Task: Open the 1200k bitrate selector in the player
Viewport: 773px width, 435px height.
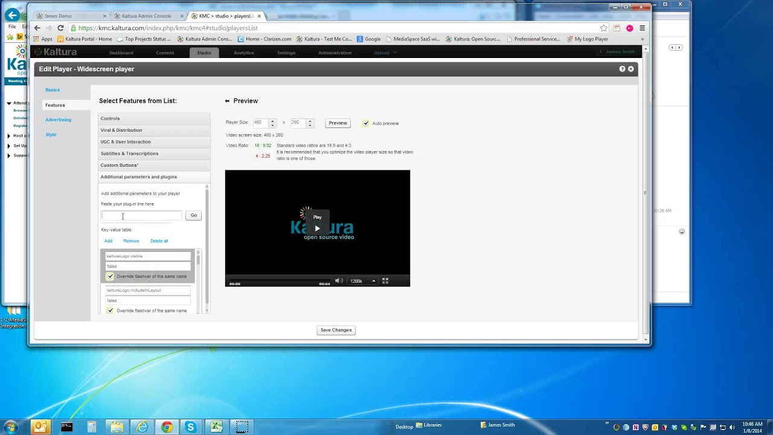Action: point(363,281)
